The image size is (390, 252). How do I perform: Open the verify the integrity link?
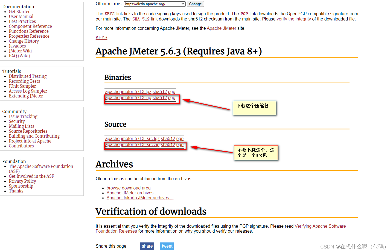pyautogui.click(x=294, y=19)
